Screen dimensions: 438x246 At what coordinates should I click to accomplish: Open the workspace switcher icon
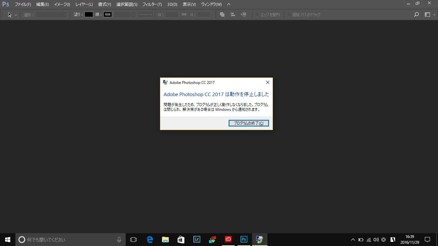coord(427,15)
